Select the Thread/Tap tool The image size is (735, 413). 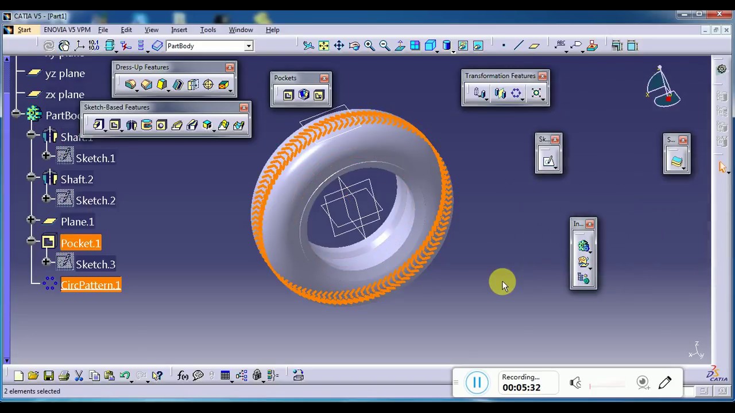pyautogui.click(x=208, y=85)
